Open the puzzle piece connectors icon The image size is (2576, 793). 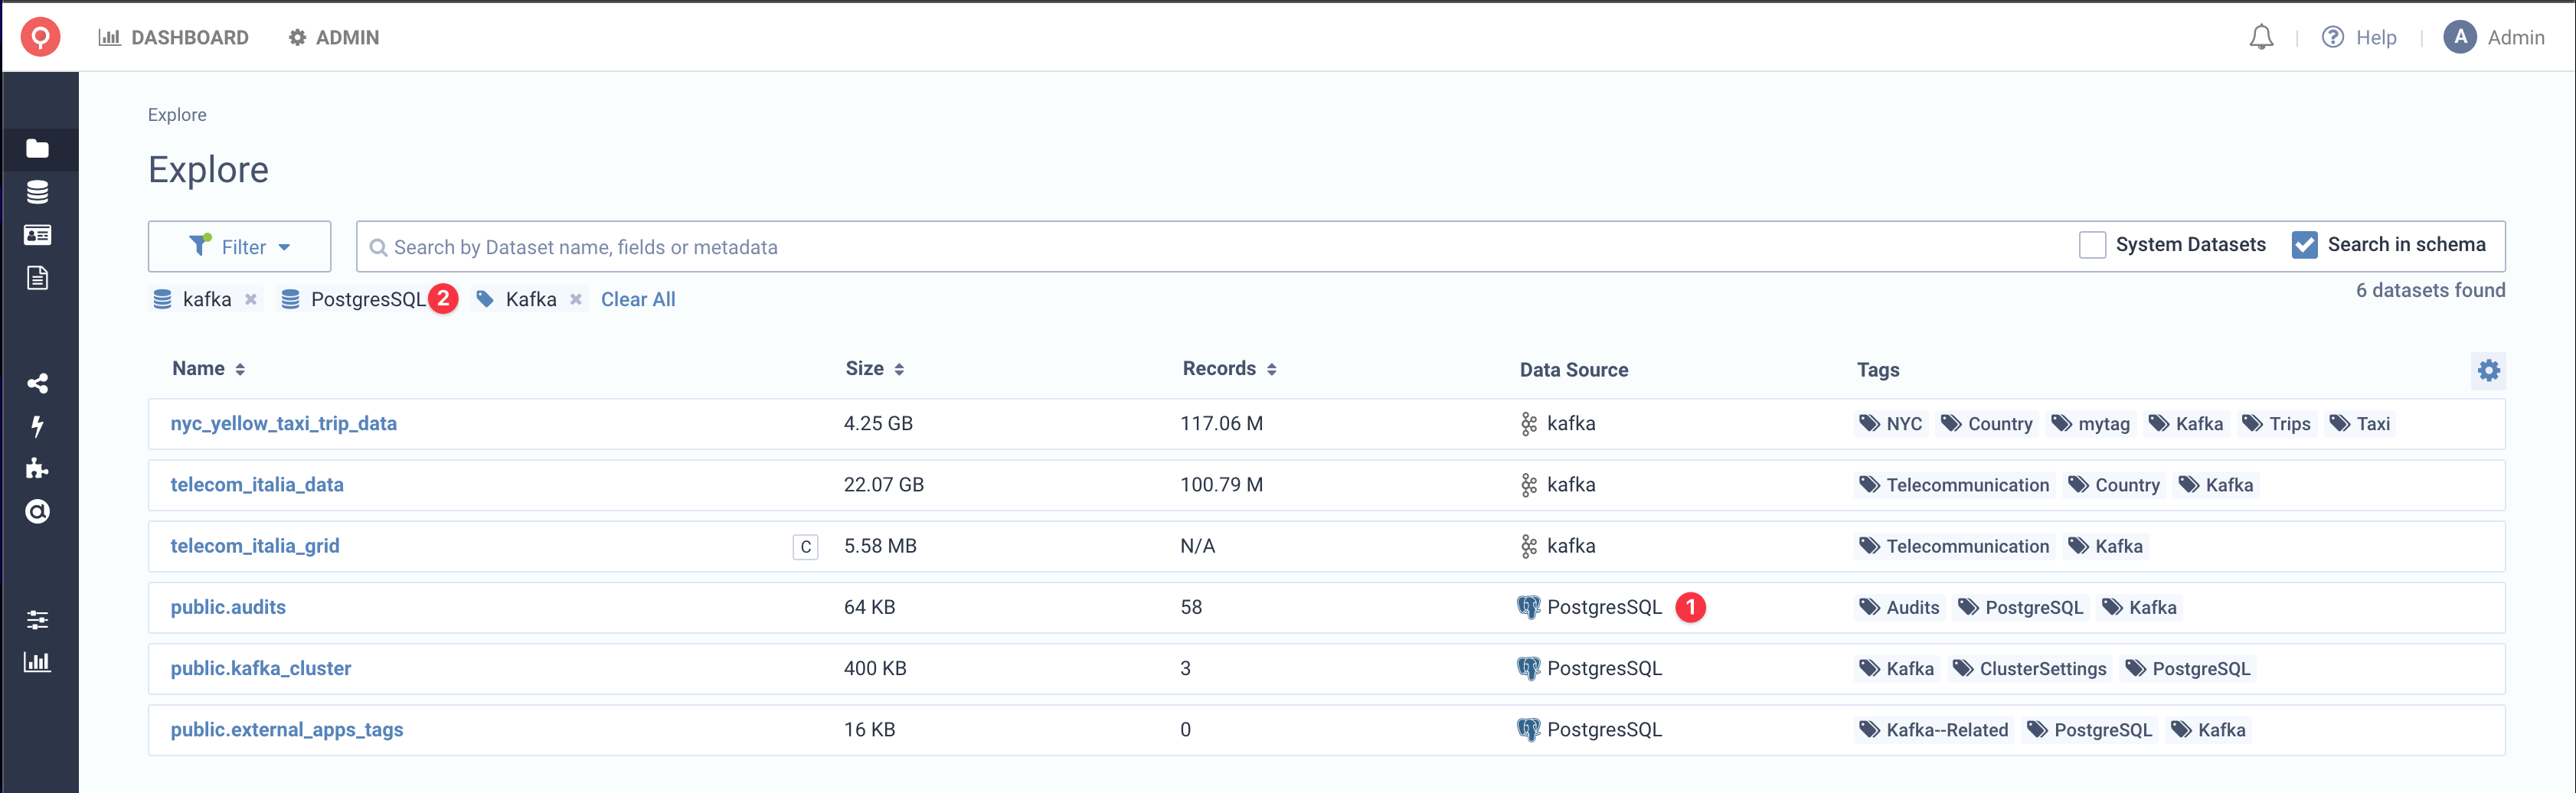38,469
